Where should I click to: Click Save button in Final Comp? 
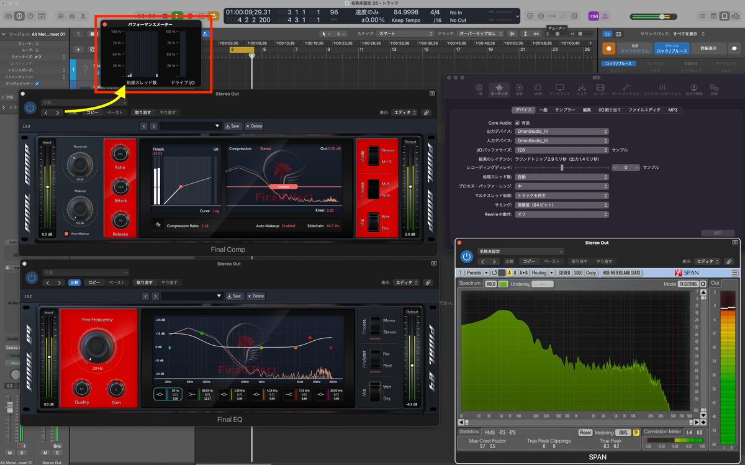[x=233, y=126]
